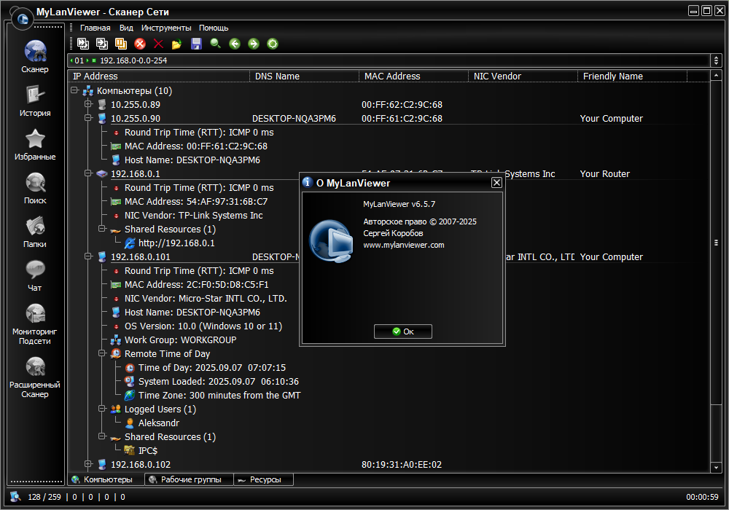Close the О MyLanViewer dialog

[x=496, y=183]
